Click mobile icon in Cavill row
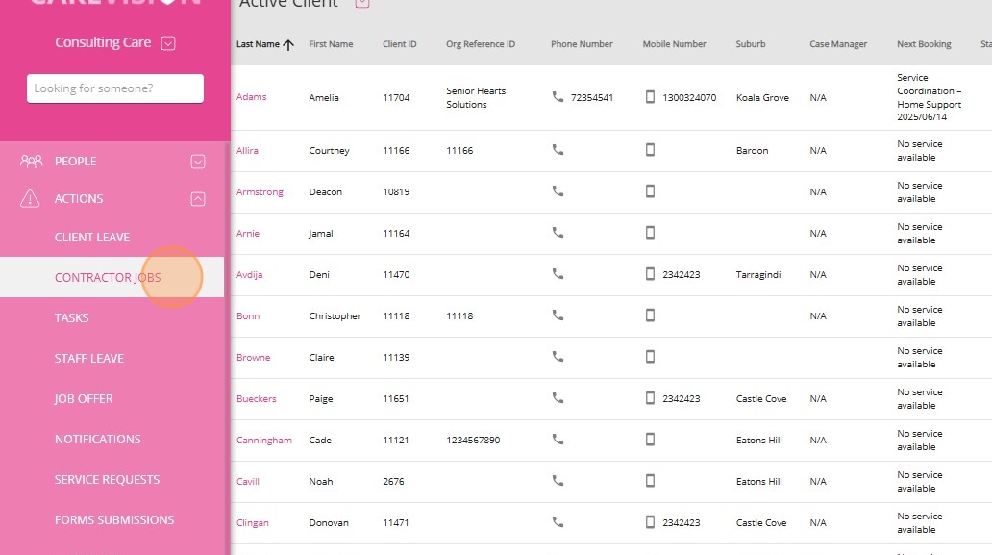This screenshot has width=992, height=555. point(650,481)
